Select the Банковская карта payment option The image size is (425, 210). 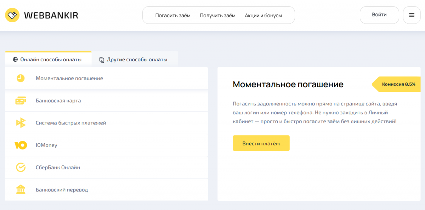click(58, 101)
